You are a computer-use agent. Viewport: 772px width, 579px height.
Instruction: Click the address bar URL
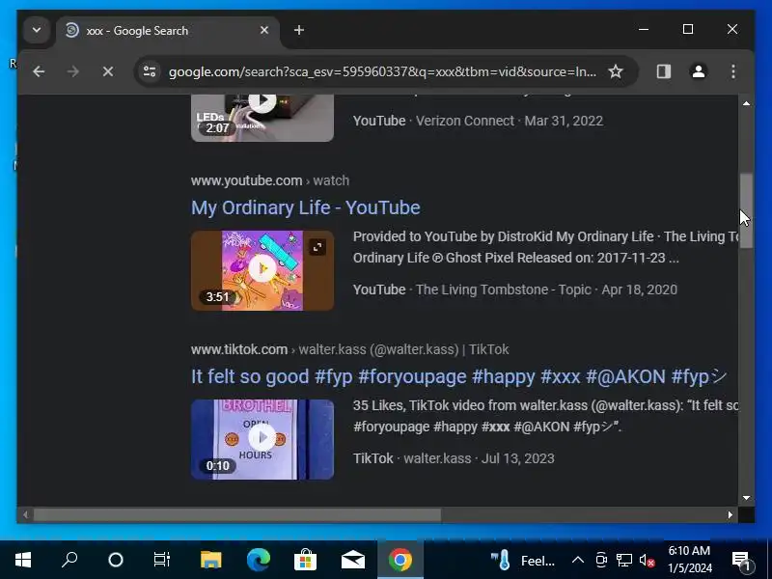[382, 71]
